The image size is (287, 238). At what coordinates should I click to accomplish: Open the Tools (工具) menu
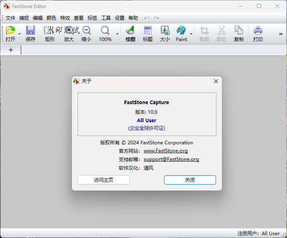pos(106,18)
